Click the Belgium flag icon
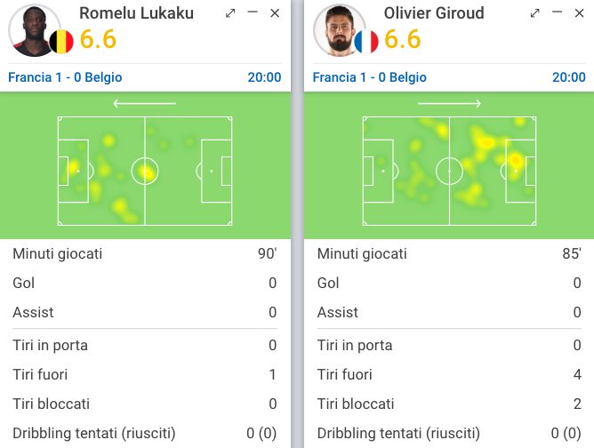This screenshot has height=448, width=594. point(61,42)
